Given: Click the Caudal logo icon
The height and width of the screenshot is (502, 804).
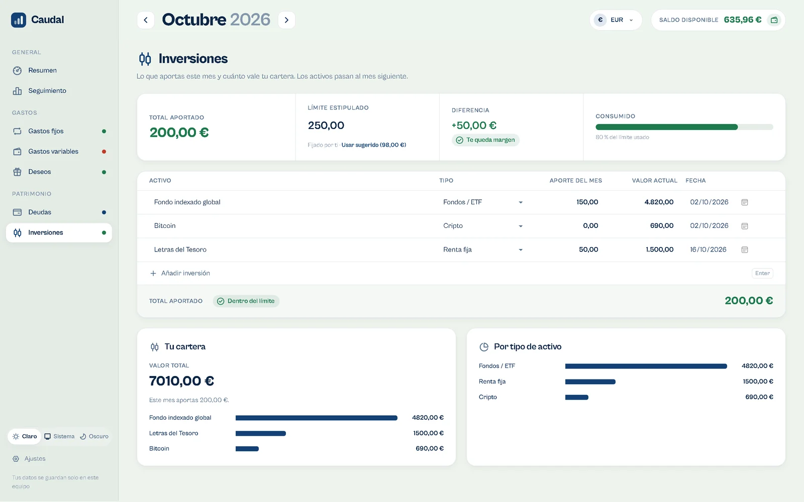Looking at the screenshot, I should tap(19, 20).
